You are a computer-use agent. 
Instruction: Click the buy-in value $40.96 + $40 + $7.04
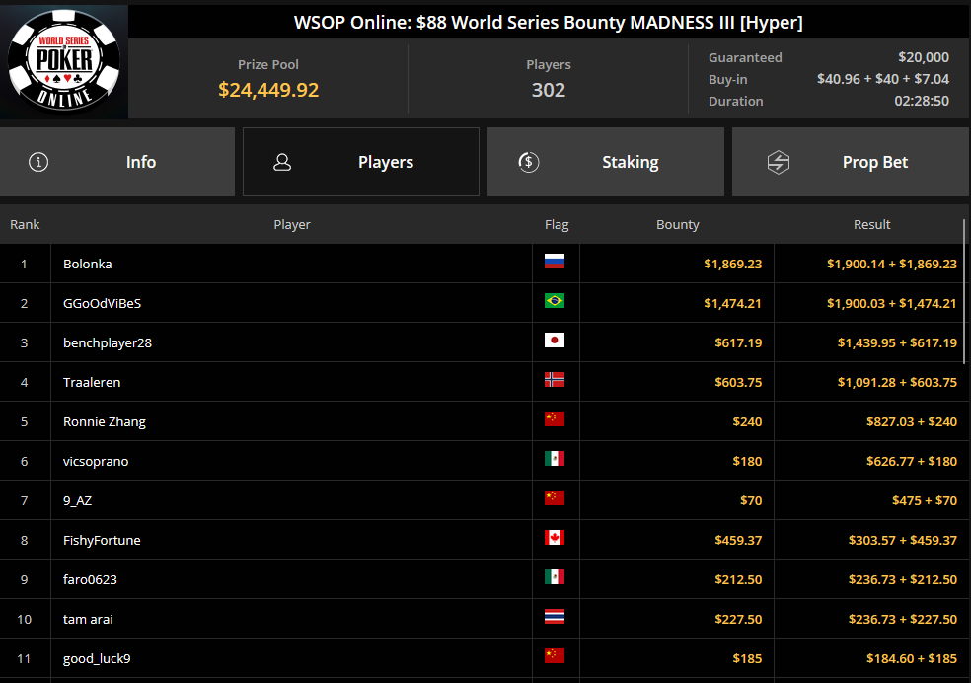(x=882, y=79)
